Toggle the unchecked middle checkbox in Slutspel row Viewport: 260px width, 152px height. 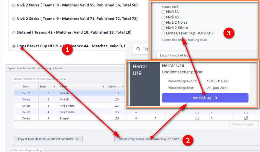pos(197,118)
